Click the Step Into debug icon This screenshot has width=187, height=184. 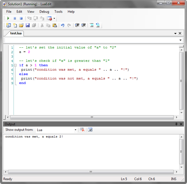[x=29, y=18]
